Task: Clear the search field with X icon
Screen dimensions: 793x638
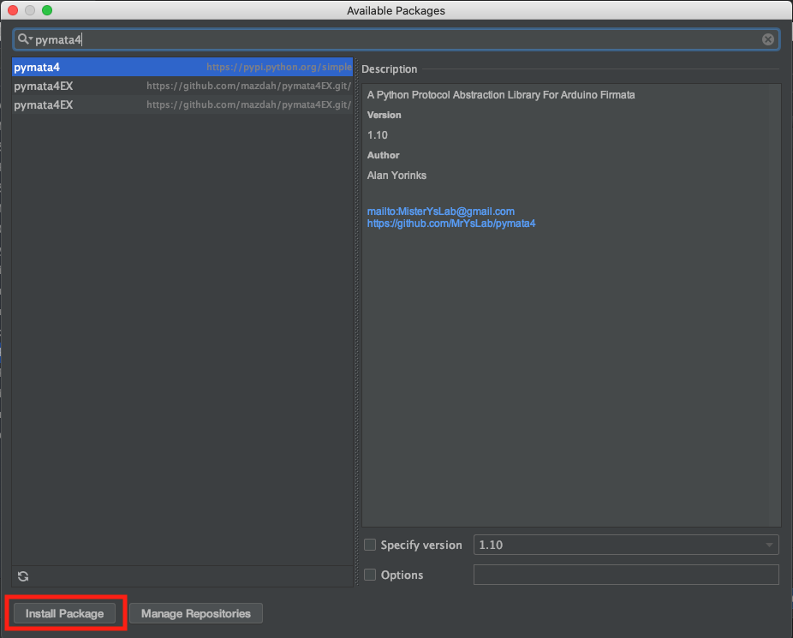Action: (767, 39)
